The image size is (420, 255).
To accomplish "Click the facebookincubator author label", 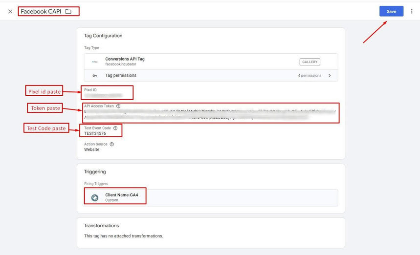I will coord(121,64).
